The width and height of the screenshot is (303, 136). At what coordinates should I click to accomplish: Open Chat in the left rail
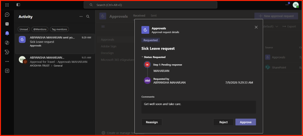point(7,15)
